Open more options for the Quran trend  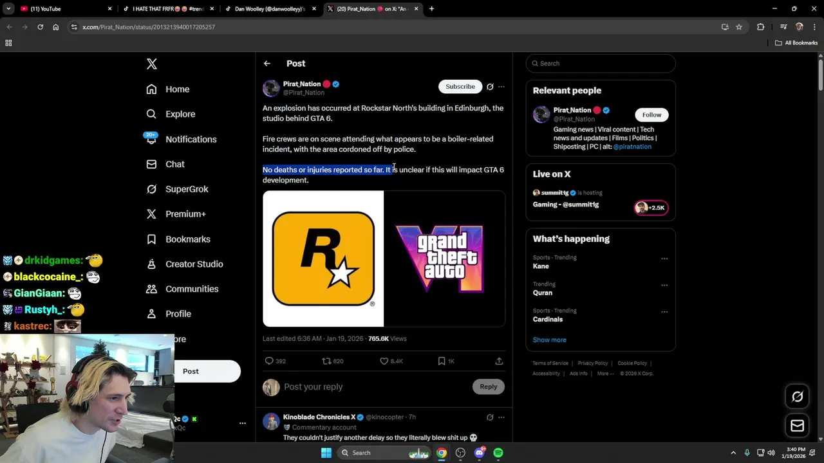click(664, 285)
